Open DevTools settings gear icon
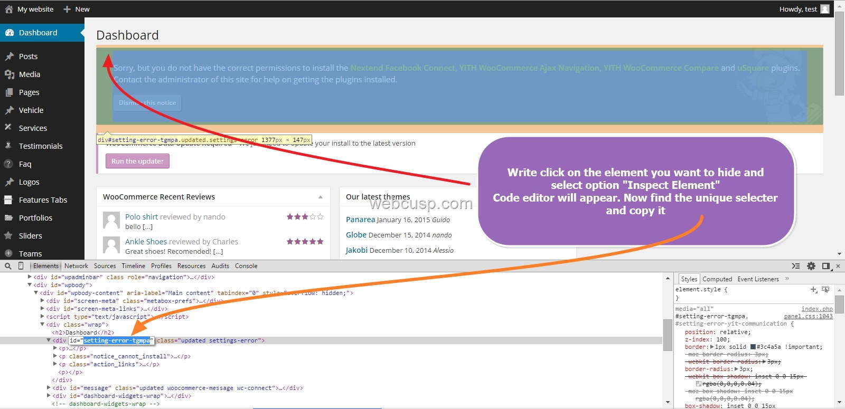 (811, 266)
